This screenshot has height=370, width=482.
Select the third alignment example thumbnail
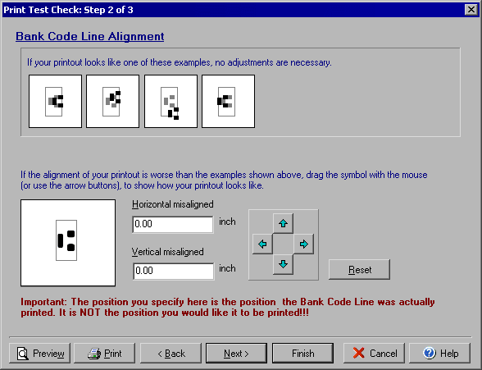[x=171, y=101]
